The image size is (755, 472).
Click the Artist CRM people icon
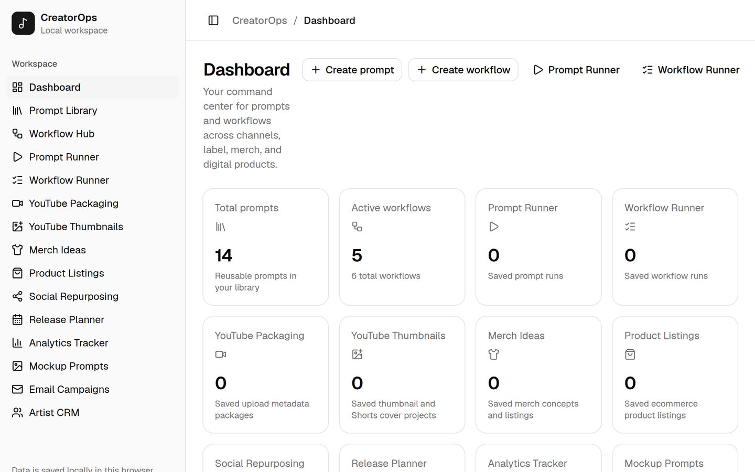(17, 413)
